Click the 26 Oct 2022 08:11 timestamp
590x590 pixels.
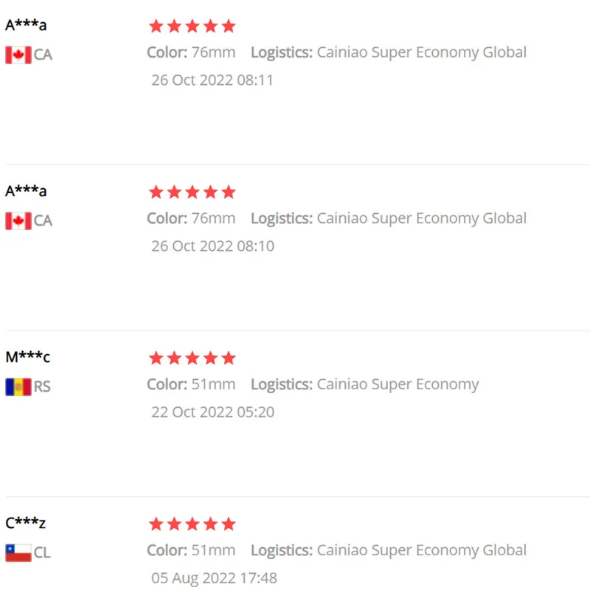(x=212, y=80)
